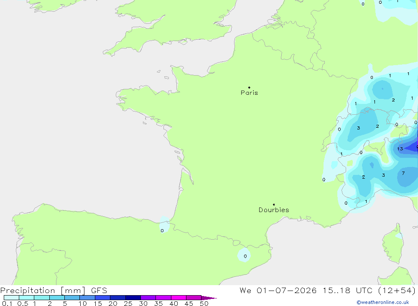This screenshot has width=418, height=306.
Task: Click the over-50 mm legend arrow tip
Action: (x=209, y=298)
